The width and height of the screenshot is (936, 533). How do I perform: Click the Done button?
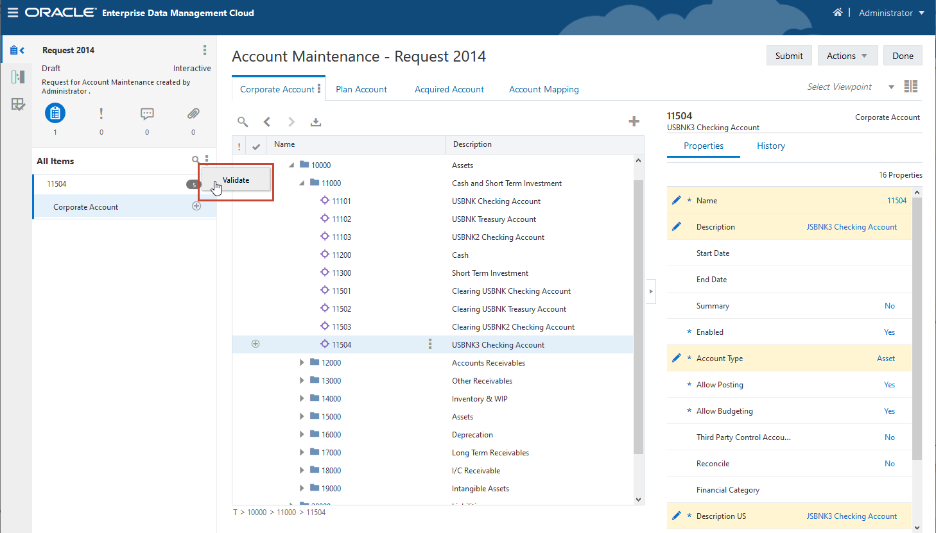click(902, 56)
